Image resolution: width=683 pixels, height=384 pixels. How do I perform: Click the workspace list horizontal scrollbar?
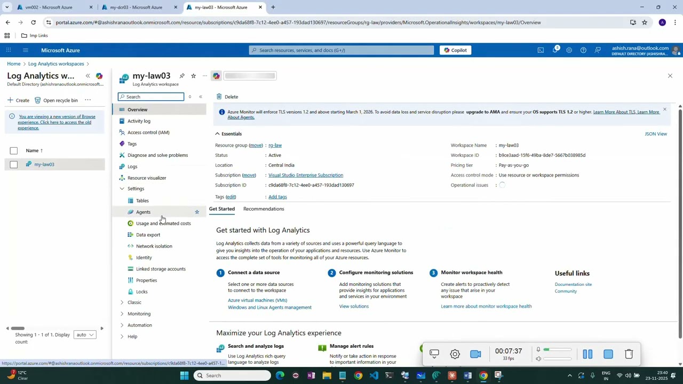[18, 329]
